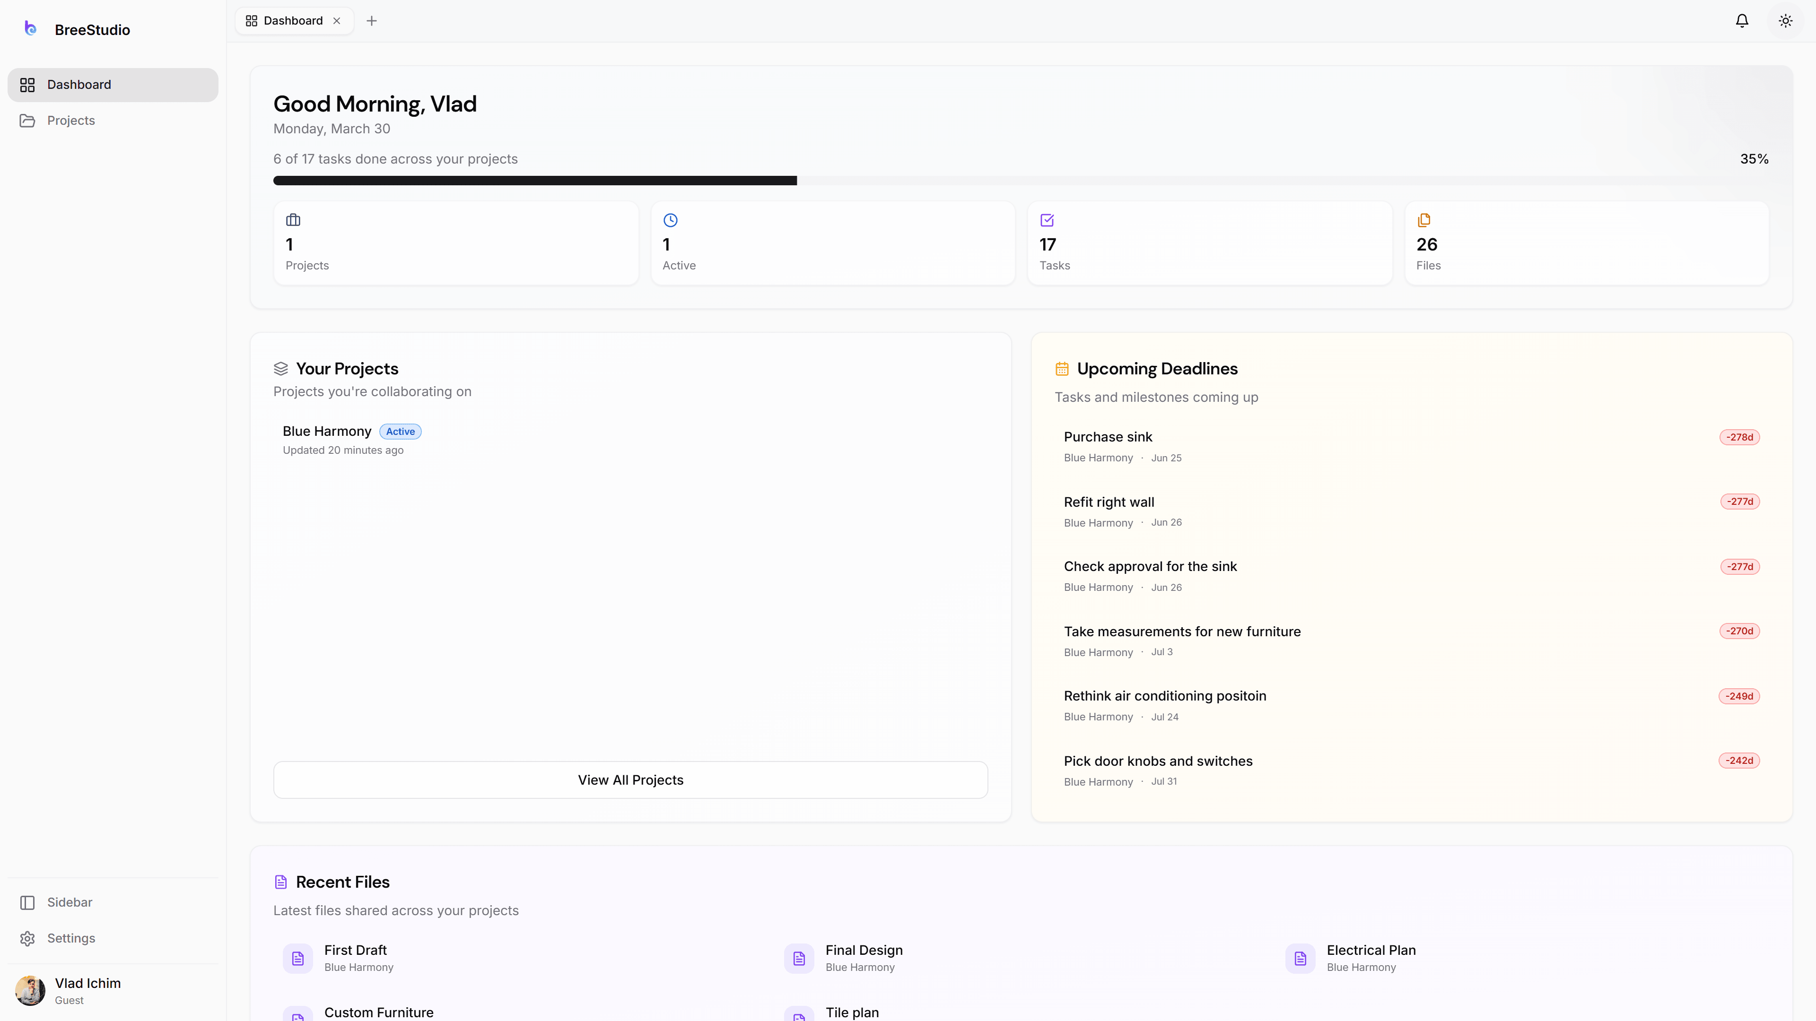
Task: Click the layers icon beside Your Projects
Action: pos(280,369)
